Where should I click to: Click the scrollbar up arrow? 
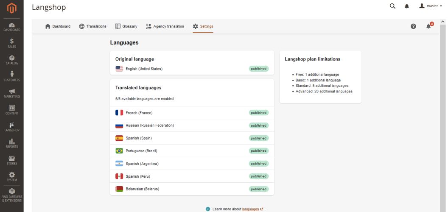point(443,22)
